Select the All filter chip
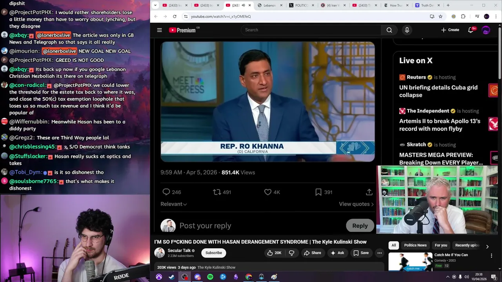Image resolution: width=502 pixels, height=282 pixels. (394, 245)
